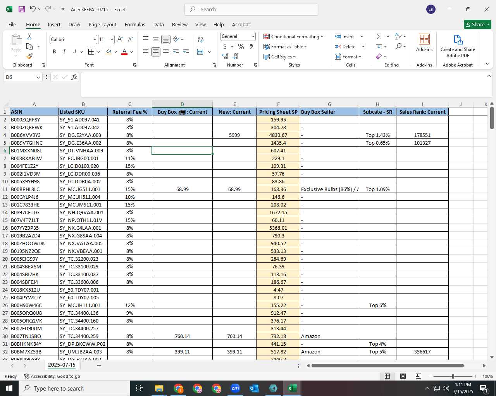
Task: Click Delete cells button
Action: (345, 46)
